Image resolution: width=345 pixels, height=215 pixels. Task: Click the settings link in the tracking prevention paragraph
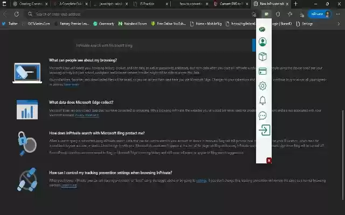click(201, 181)
